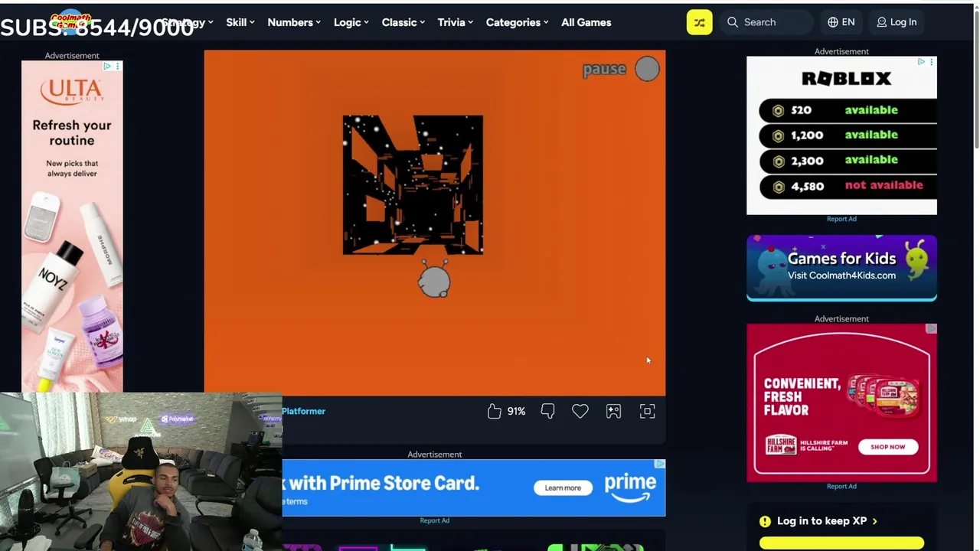
Task: Click the 91% like rating text
Action: 516,412
